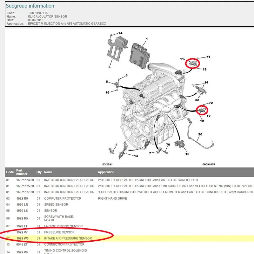Screen dimensions: 254x254
Task: Click the Application column header
Action: coord(106,172)
